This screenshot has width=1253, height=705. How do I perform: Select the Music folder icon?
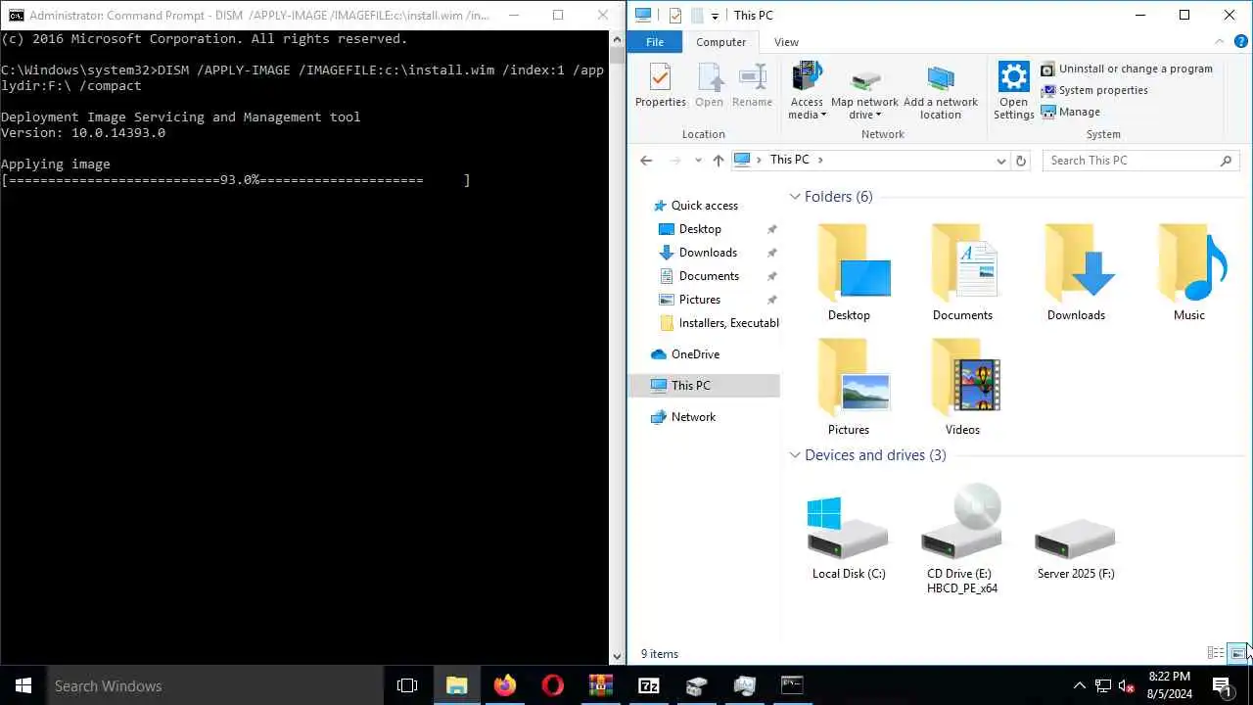1189,272
